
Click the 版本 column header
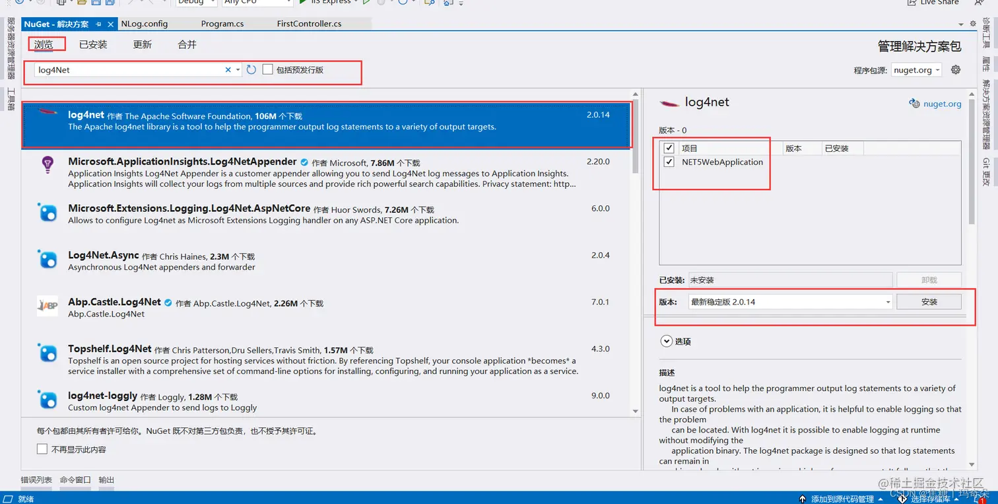click(801, 148)
